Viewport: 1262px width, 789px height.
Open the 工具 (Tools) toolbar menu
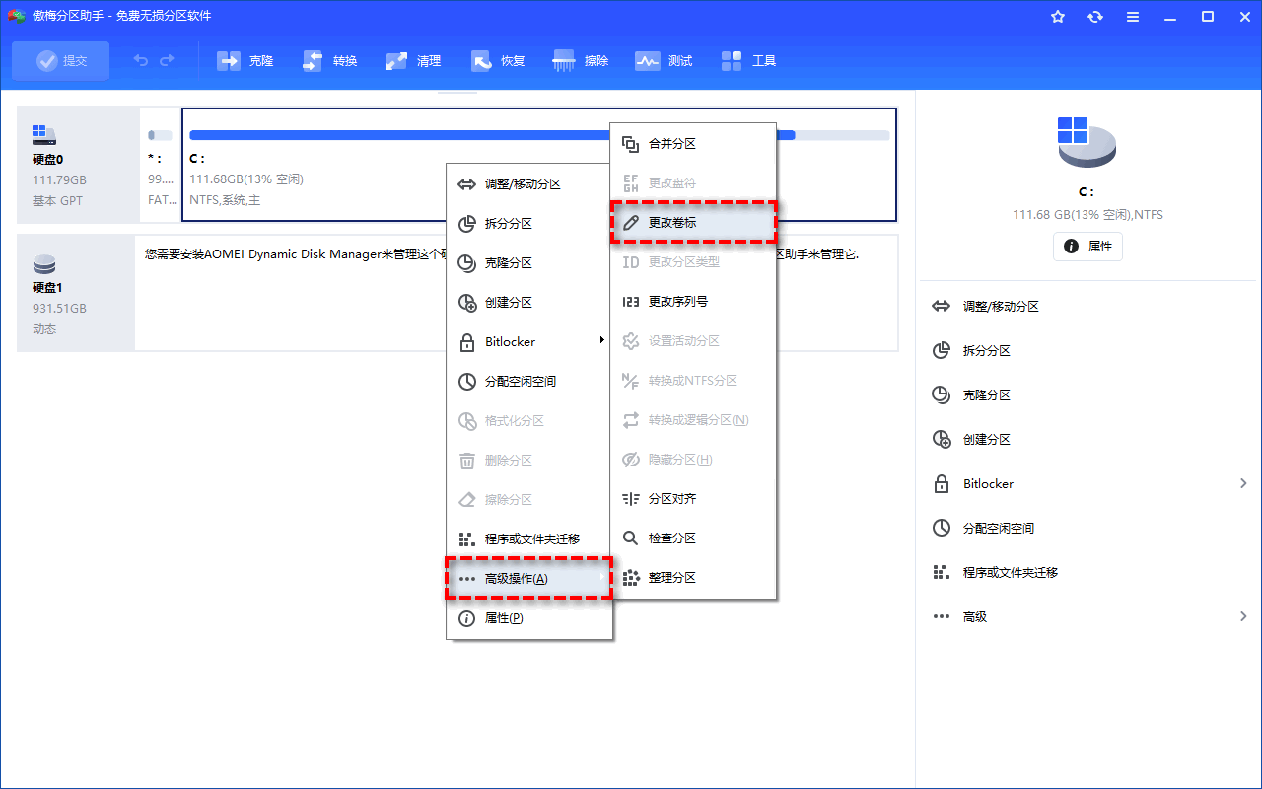pos(749,61)
